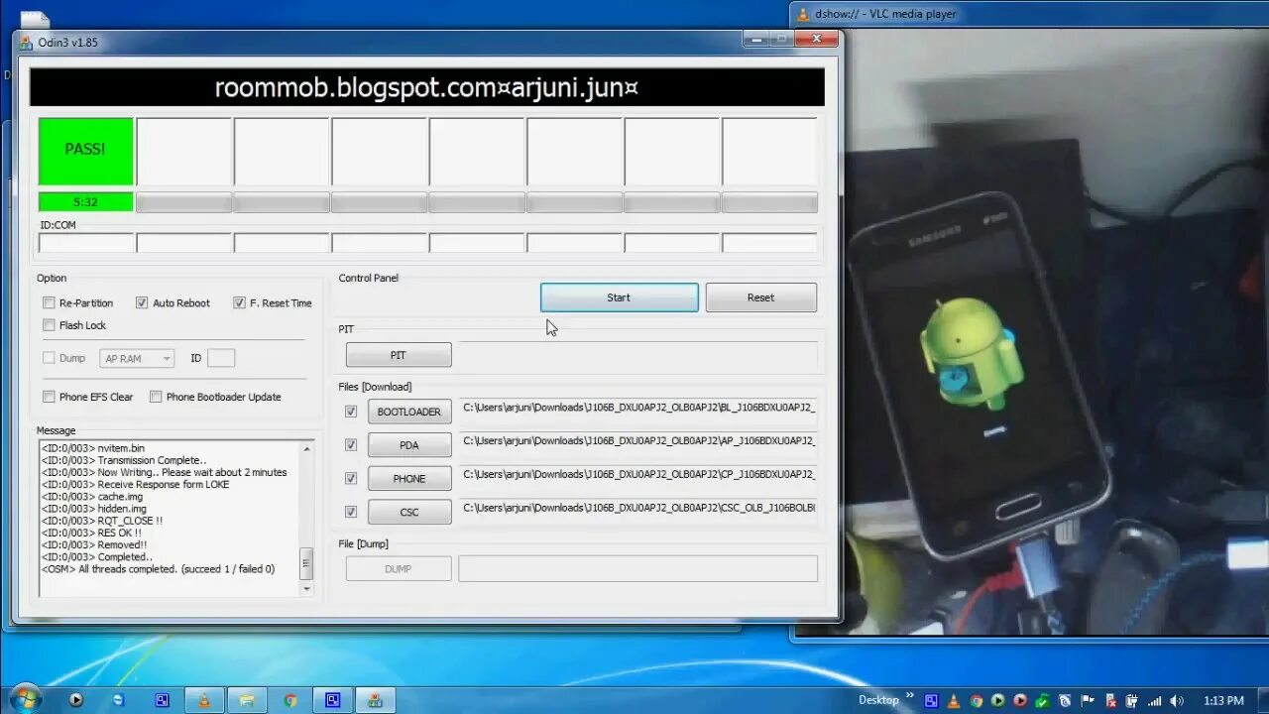The height and width of the screenshot is (714, 1269).
Task: Open Google Chrome pinned taskbar icon
Action: click(289, 699)
